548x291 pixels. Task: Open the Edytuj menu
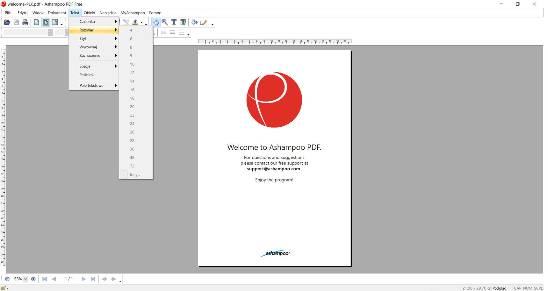coord(23,13)
